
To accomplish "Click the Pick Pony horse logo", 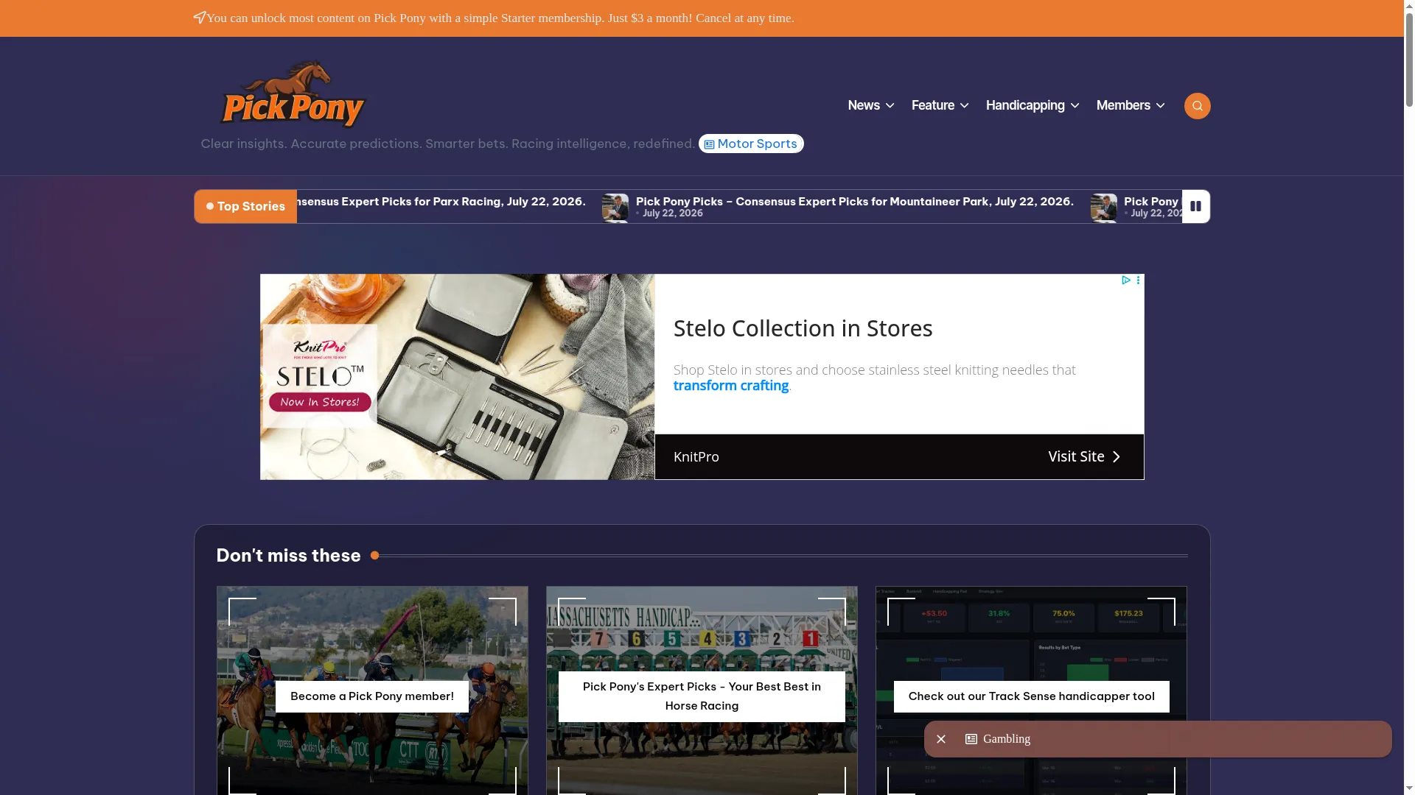I will click(293, 94).
